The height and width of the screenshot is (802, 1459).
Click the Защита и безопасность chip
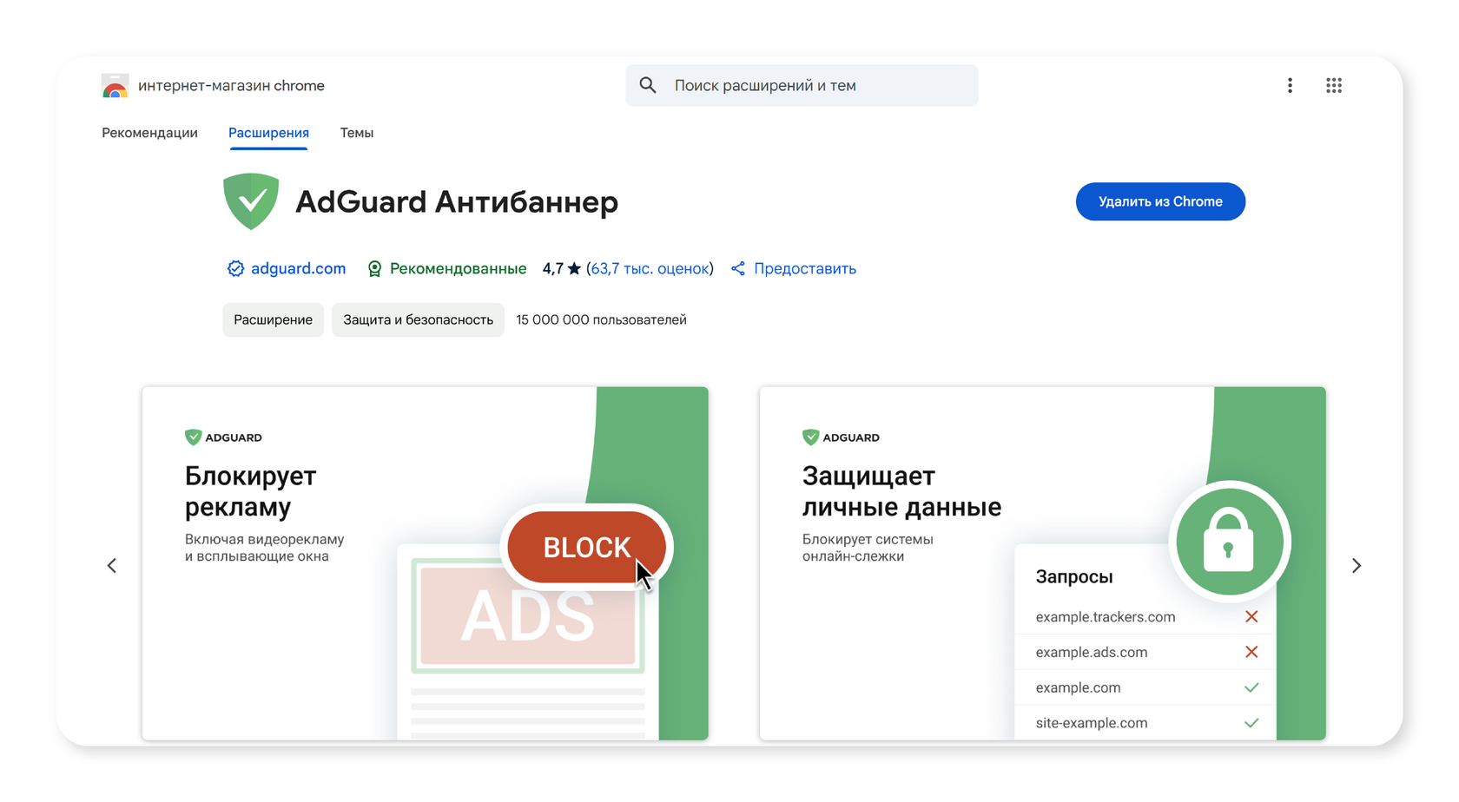418,319
